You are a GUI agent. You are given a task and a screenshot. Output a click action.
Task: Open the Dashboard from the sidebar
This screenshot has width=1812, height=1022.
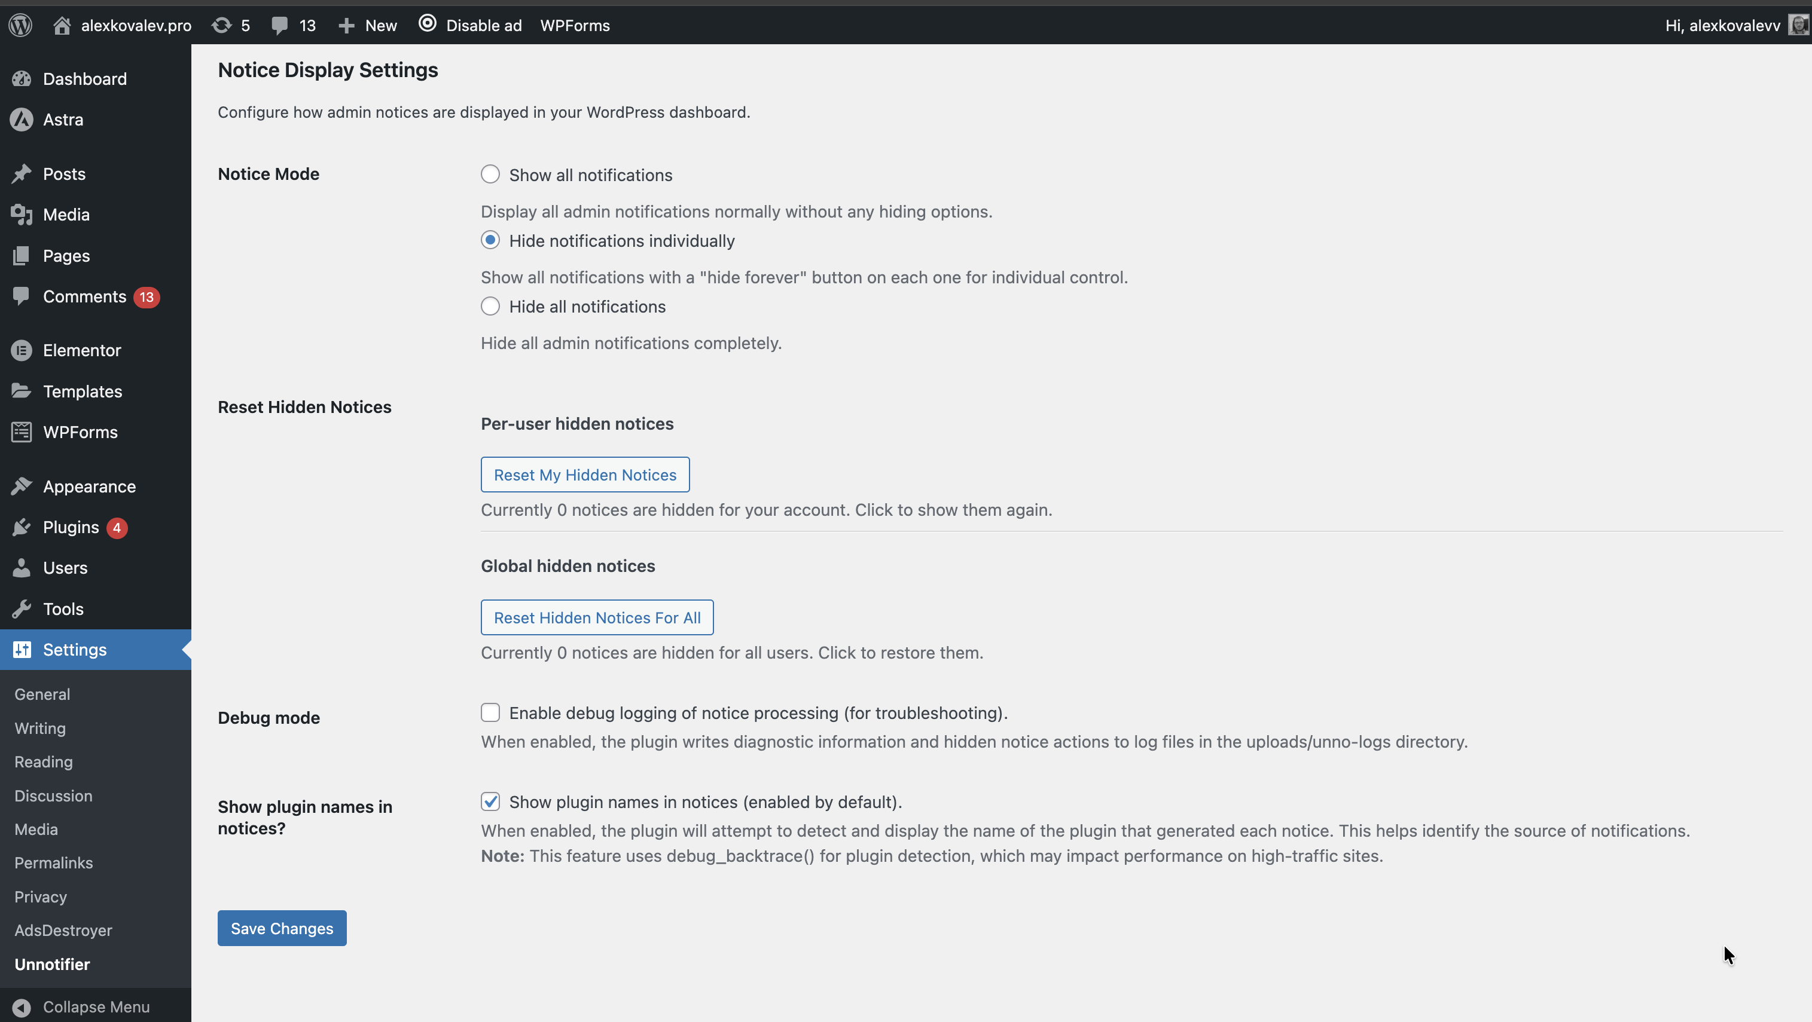(x=85, y=79)
